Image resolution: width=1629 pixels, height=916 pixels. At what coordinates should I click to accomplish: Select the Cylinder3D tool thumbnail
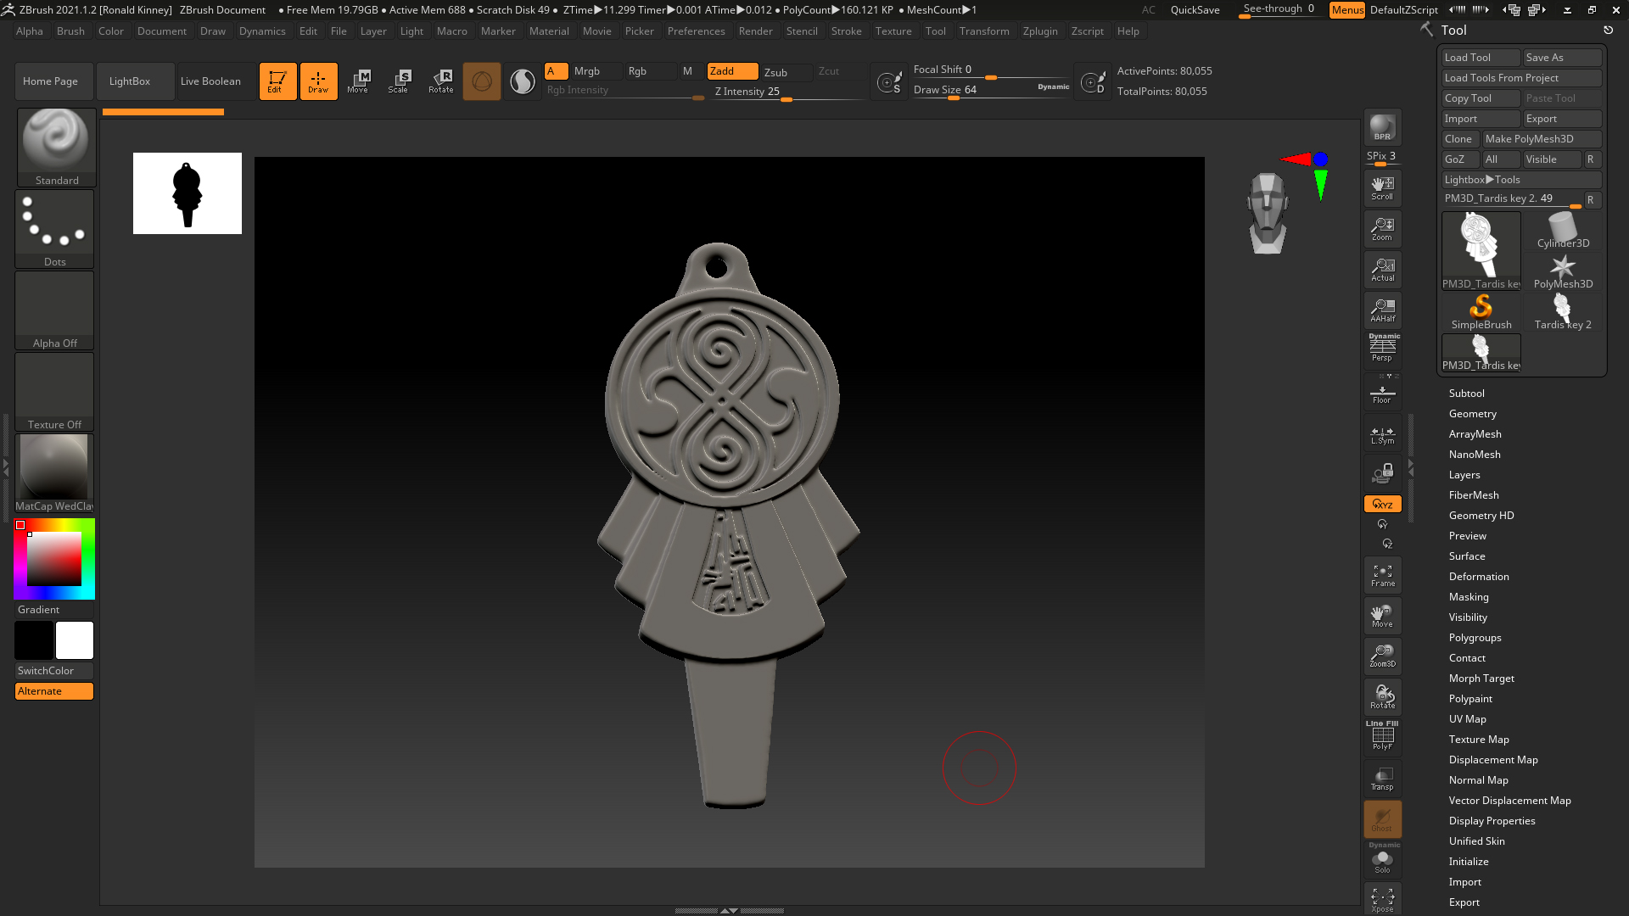1563,231
